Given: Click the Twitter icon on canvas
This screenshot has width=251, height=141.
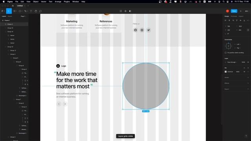Looking at the screenshot, I should pos(149,30).
